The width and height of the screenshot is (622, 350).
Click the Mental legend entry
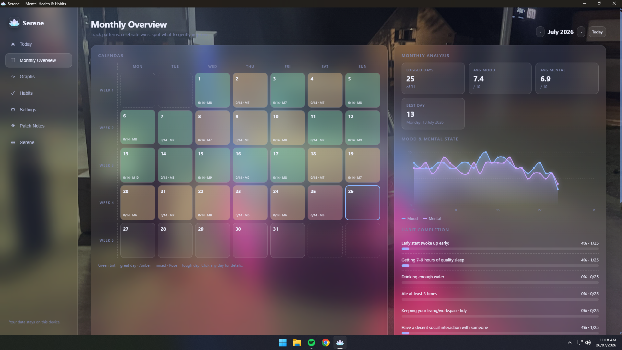pyautogui.click(x=432, y=219)
